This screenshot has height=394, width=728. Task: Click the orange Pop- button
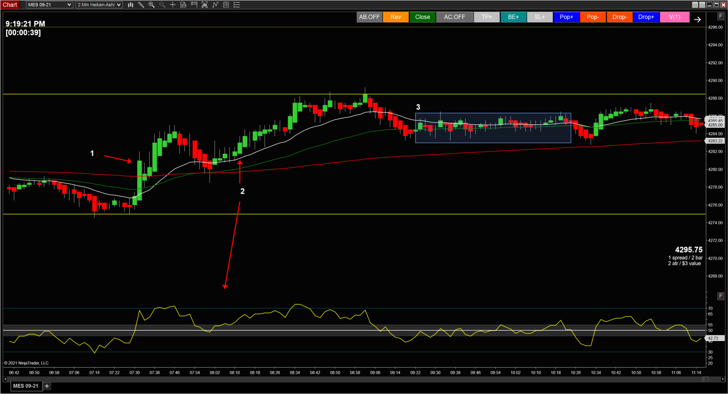click(593, 17)
